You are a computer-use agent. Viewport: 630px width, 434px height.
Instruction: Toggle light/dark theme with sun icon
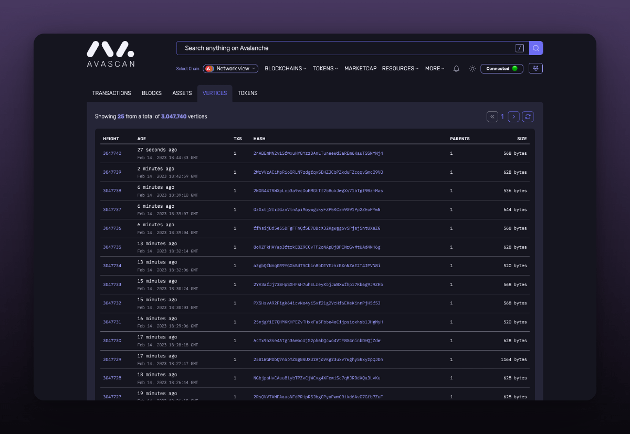coord(472,69)
